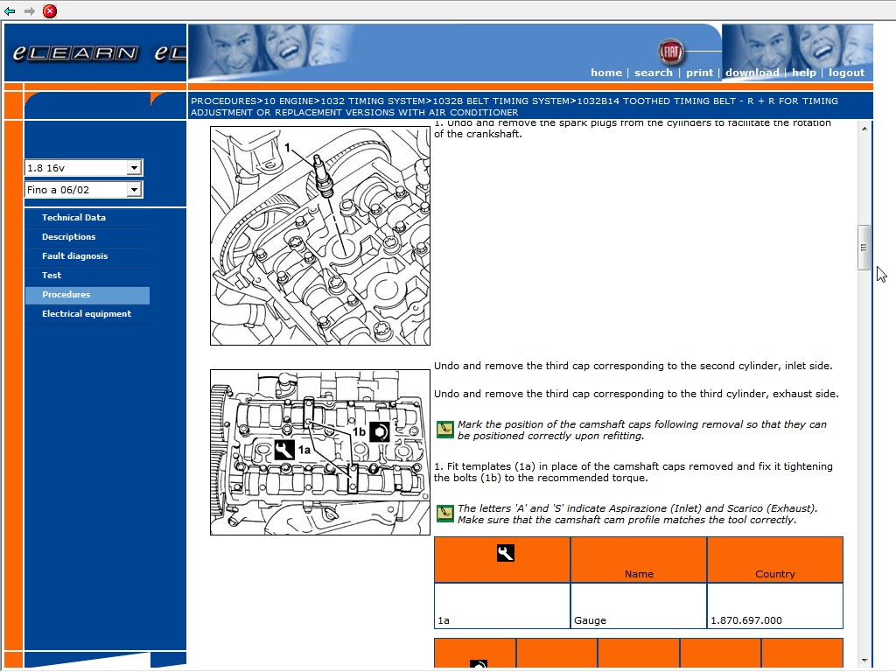The height and width of the screenshot is (672, 896).
Task: Click the 'Name' column header
Action: [x=638, y=559]
